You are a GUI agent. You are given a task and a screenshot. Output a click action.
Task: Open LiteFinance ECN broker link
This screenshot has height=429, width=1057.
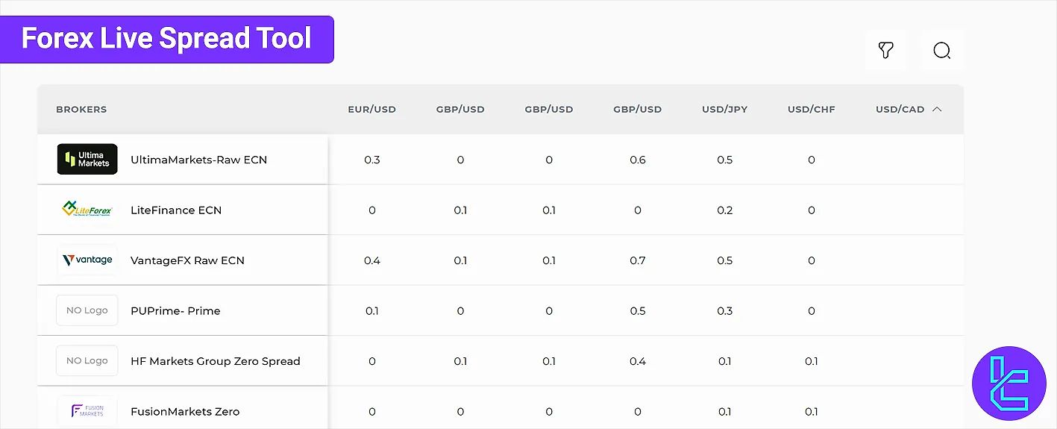(176, 210)
